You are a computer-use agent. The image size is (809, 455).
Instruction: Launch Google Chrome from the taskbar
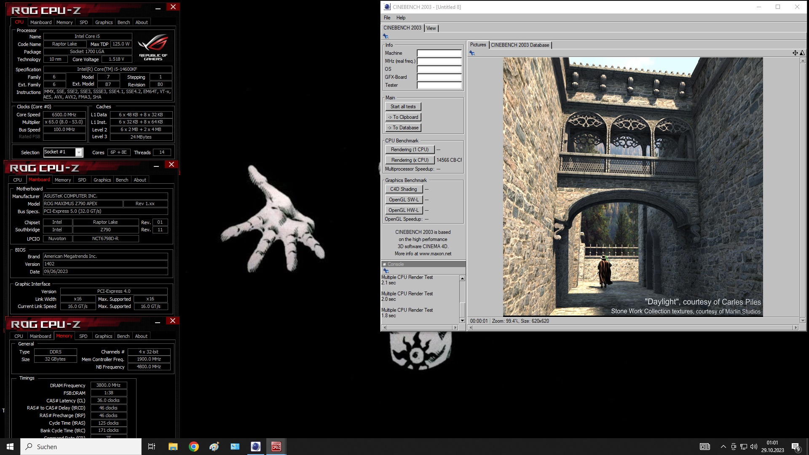pos(193,447)
